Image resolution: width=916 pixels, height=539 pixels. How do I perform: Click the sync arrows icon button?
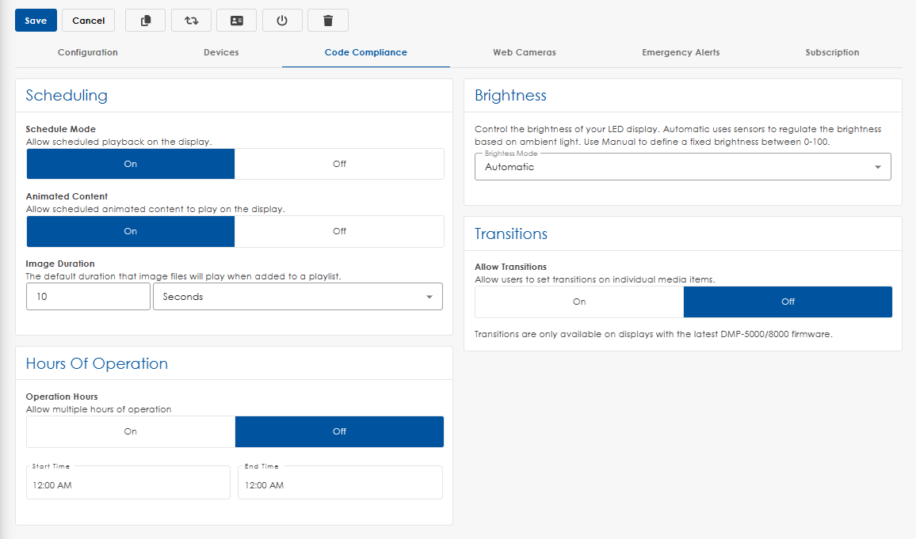point(191,21)
